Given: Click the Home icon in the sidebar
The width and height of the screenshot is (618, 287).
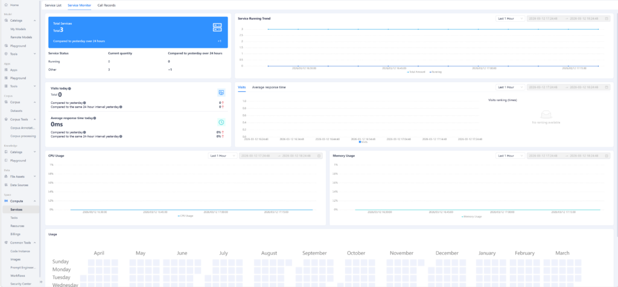Looking at the screenshot, I should click(x=6, y=5).
